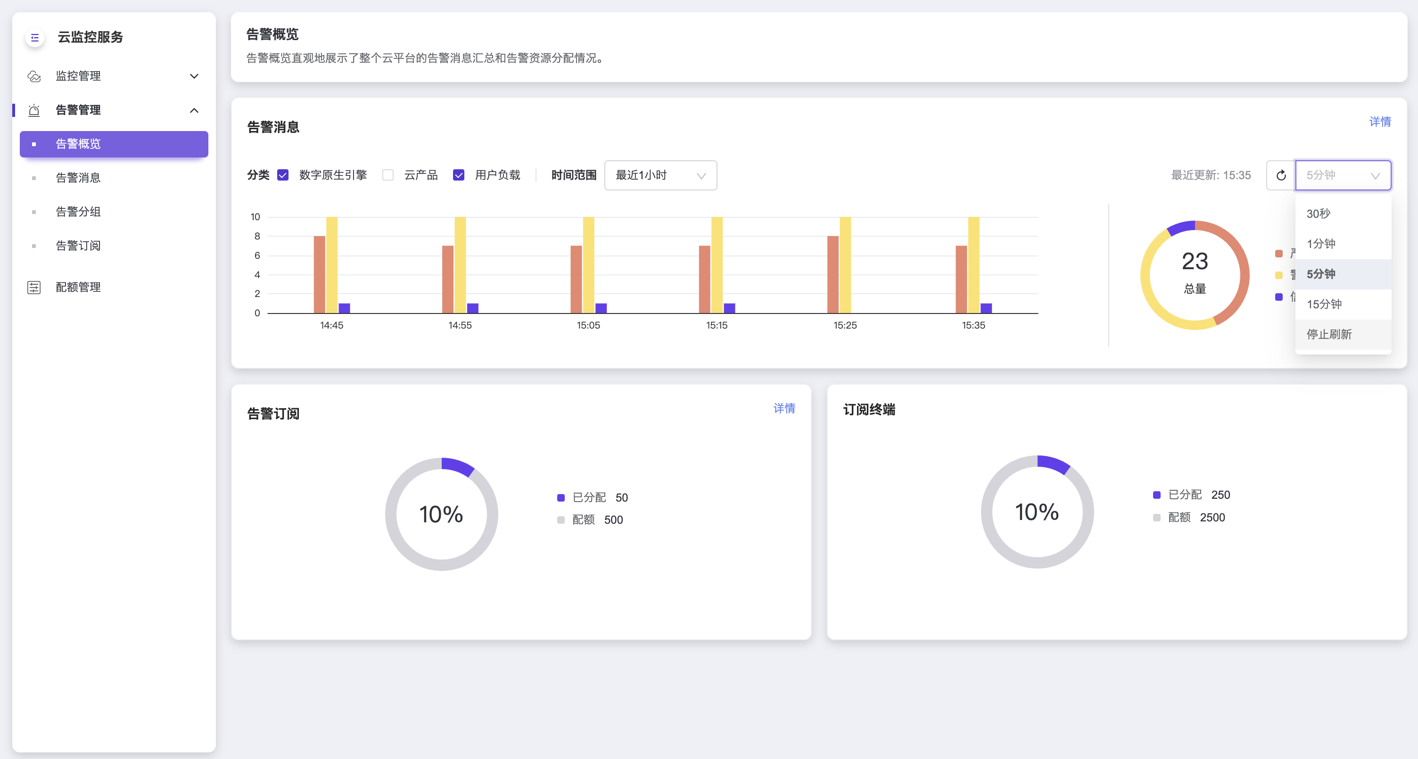
Task: Click the 监控管理 cloud monitor icon
Action: click(x=34, y=76)
